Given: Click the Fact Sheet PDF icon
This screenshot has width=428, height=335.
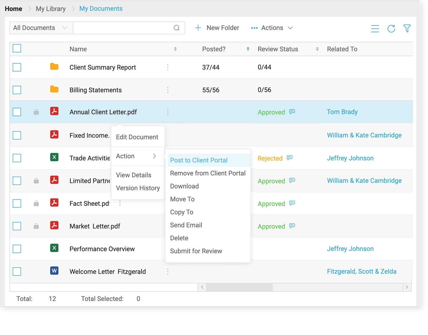Looking at the screenshot, I should [x=54, y=202].
